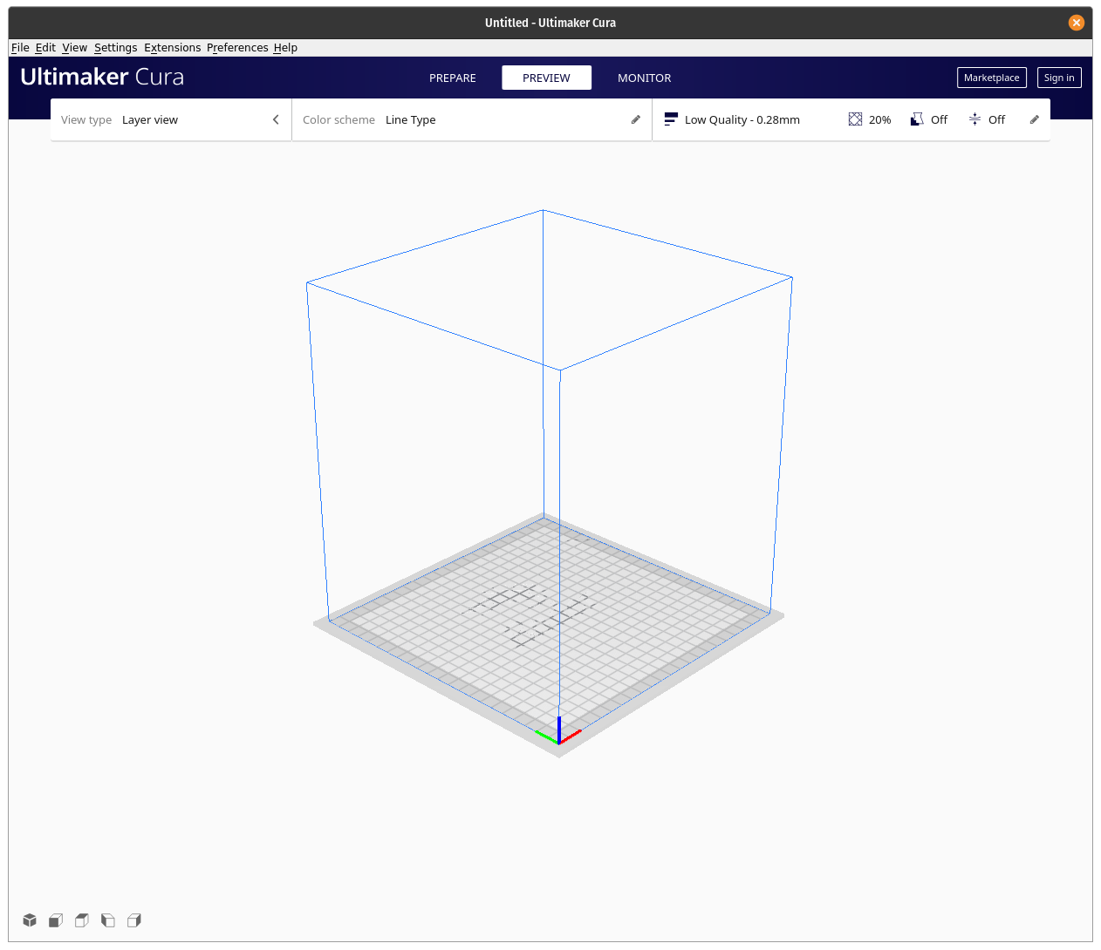Screen dimensions: 1101x950
Task: Click the Ultimaker Cura logo
Action: 102,77
